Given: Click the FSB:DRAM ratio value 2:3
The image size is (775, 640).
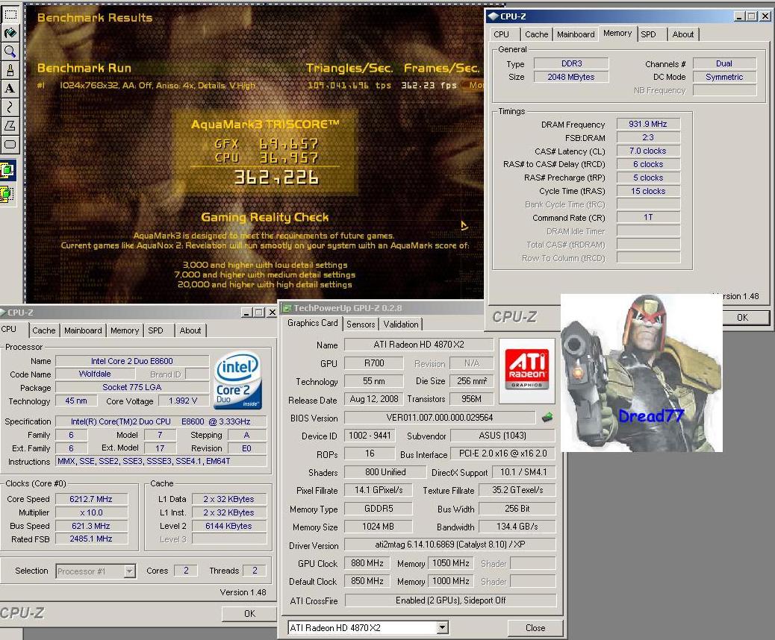Looking at the screenshot, I should 648,137.
